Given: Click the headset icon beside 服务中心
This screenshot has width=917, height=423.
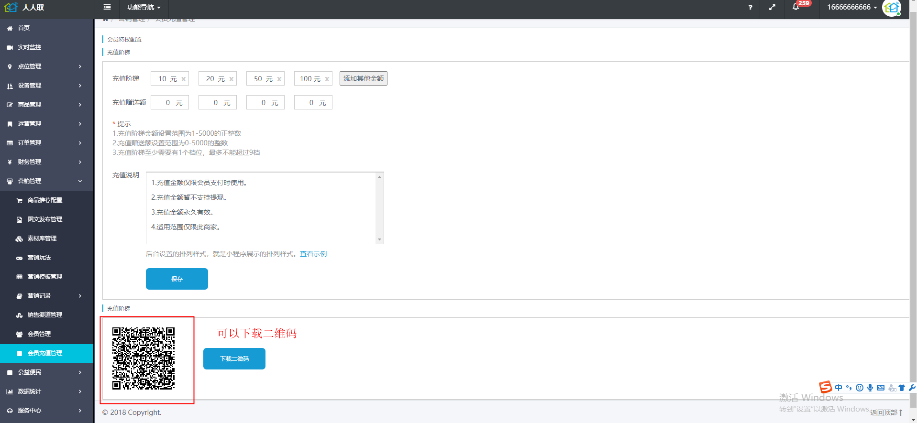Looking at the screenshot, I should (x=10, y=411).
